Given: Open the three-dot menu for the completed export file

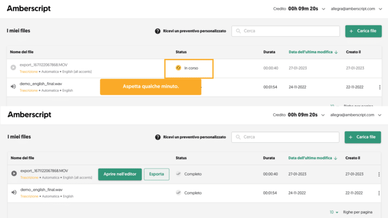Looking at the screenshot, I should tap(379, 174).
